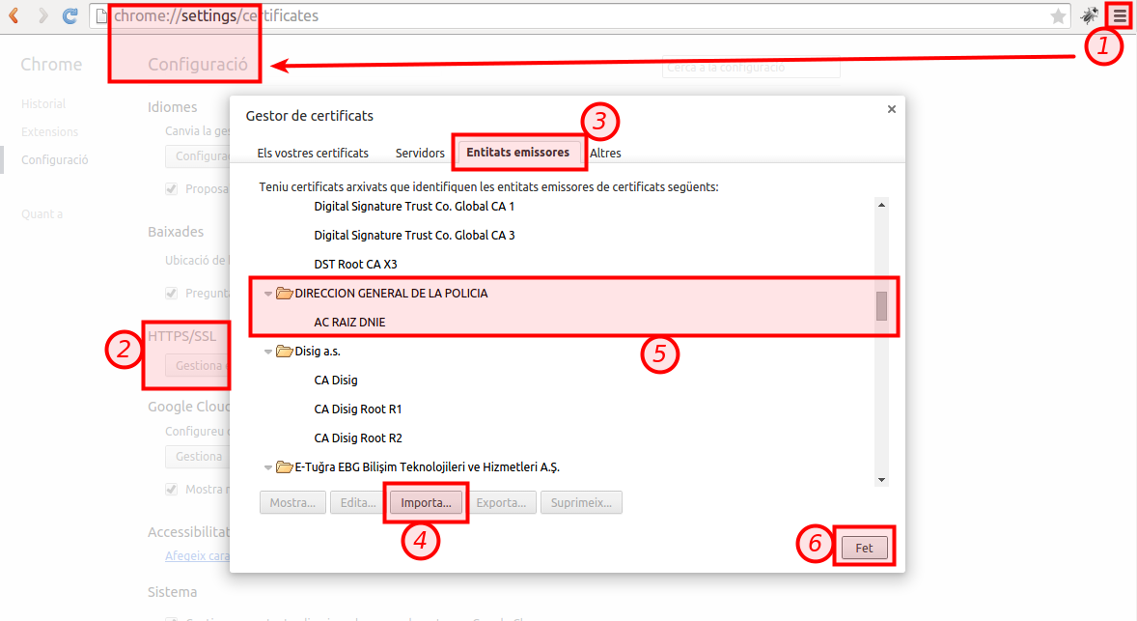Screen dimensions: 1137x621
Task: Click the Fet button to finish
Action: point(864,548)
